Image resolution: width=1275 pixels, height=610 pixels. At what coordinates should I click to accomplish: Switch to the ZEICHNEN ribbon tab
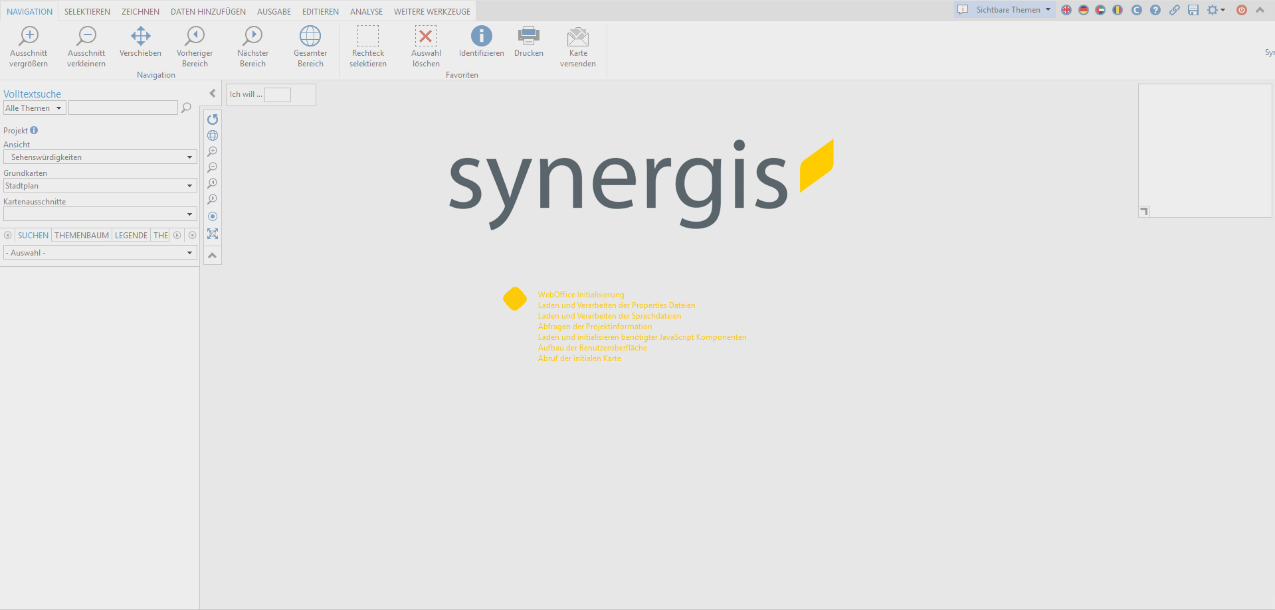pyautogui.click(x=140, y=11)
